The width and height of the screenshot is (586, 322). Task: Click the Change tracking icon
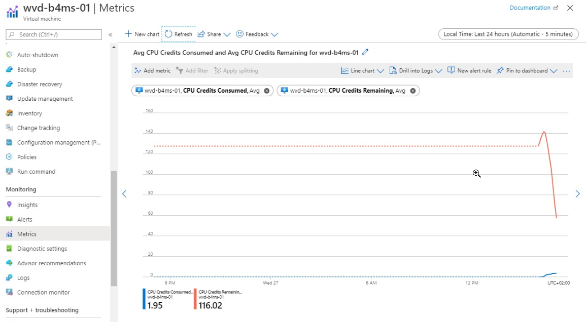coord(9,127)
